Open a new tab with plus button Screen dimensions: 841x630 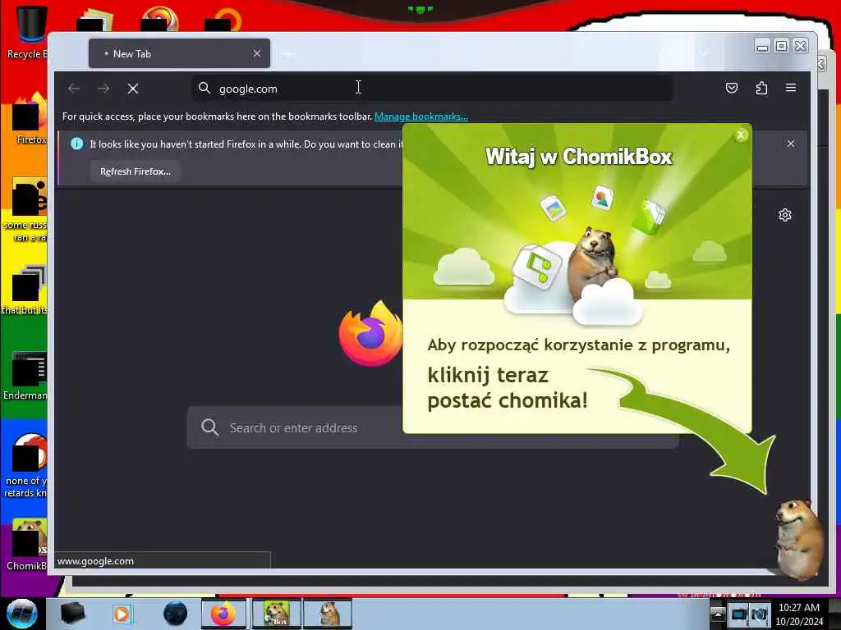click(288, 54)
